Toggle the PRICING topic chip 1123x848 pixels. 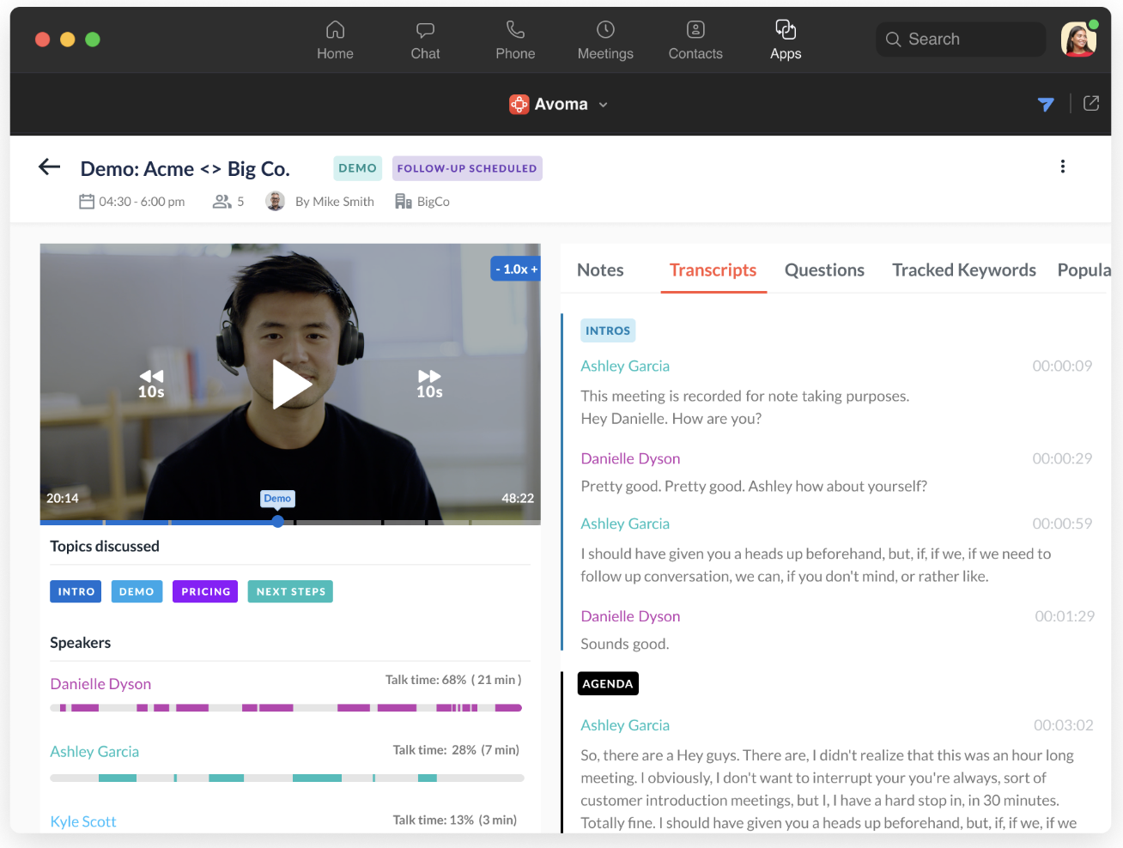[x=204, y=591]
